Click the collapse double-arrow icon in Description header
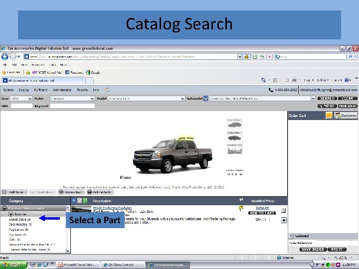Viewport: 359px width, 269px height. tap(74, 201)
